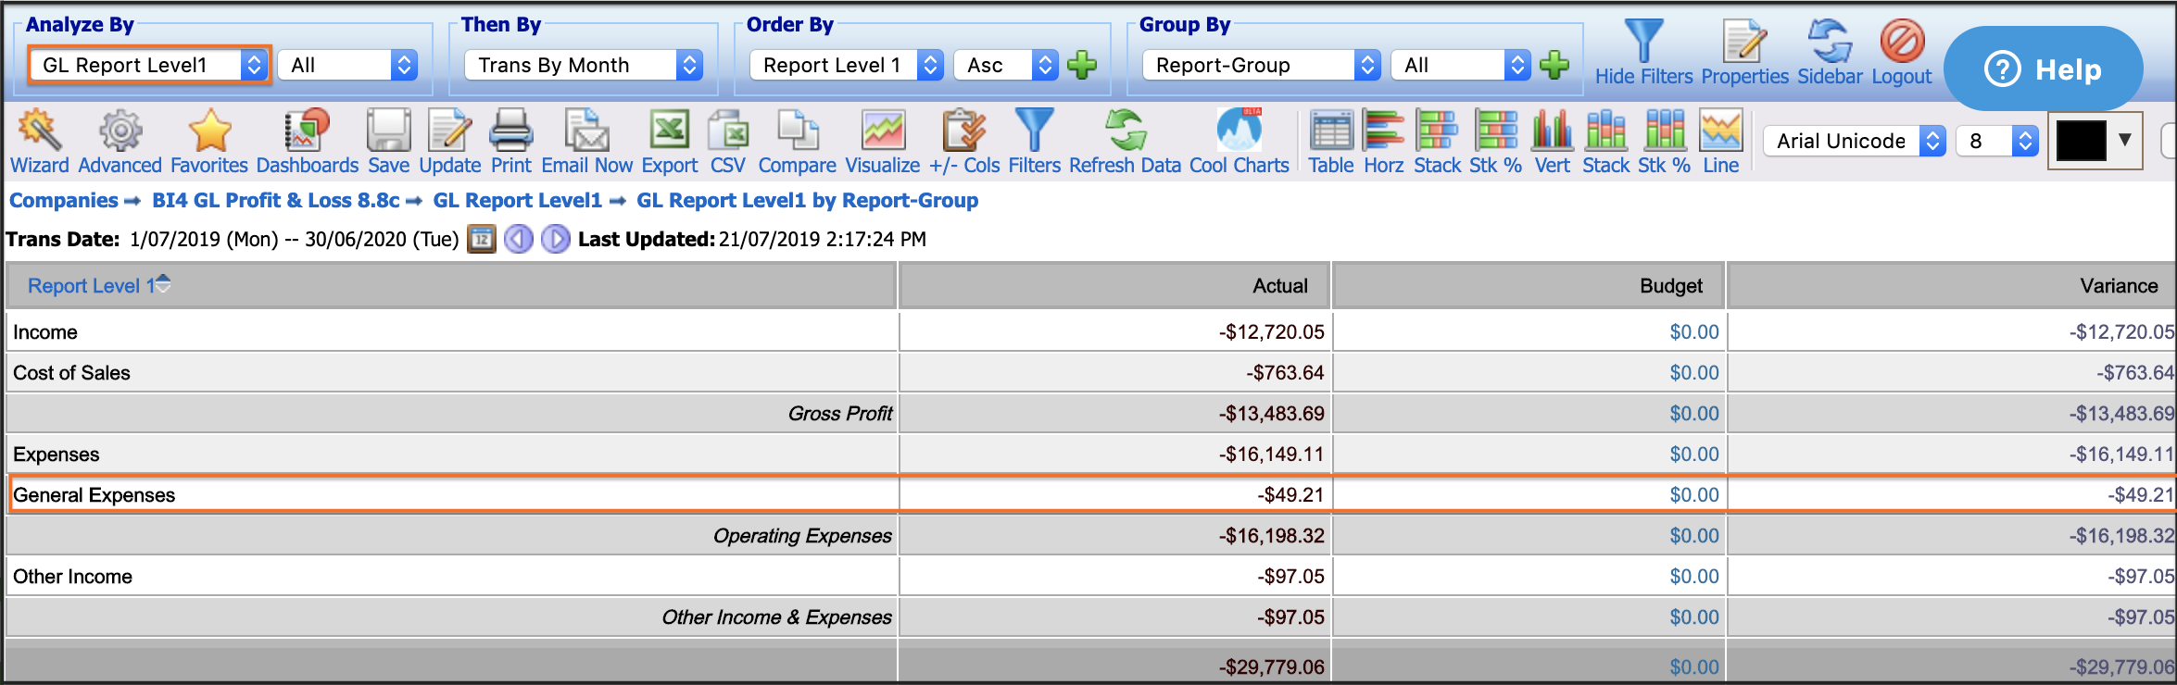
Task: Open Filters in the toolbar
Action: pos(1034,141)
